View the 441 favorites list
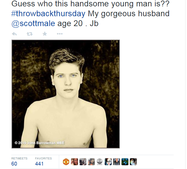This screenshot has width=187, height=169. coord(39,164)
